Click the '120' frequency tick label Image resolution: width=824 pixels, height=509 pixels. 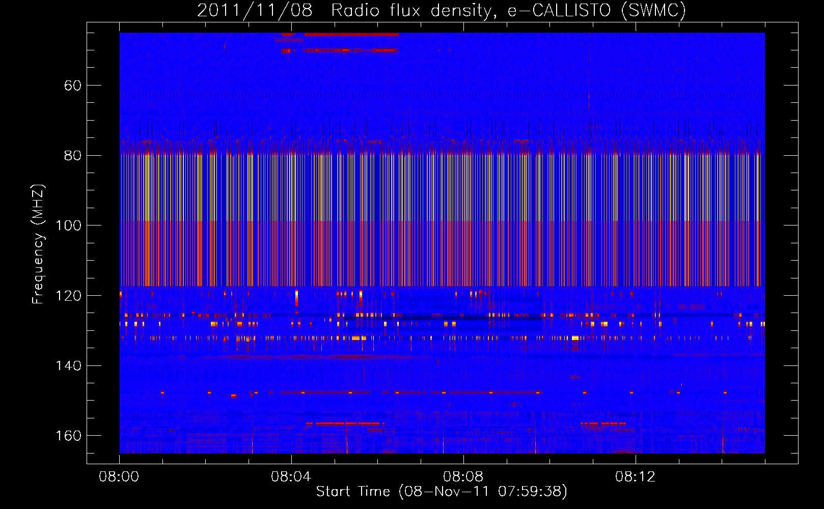(x=69, y=296)
